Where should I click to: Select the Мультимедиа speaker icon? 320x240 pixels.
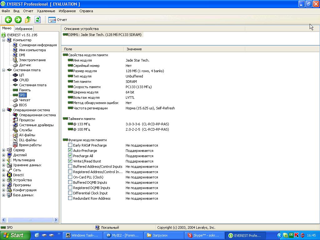tap(9, 160)
